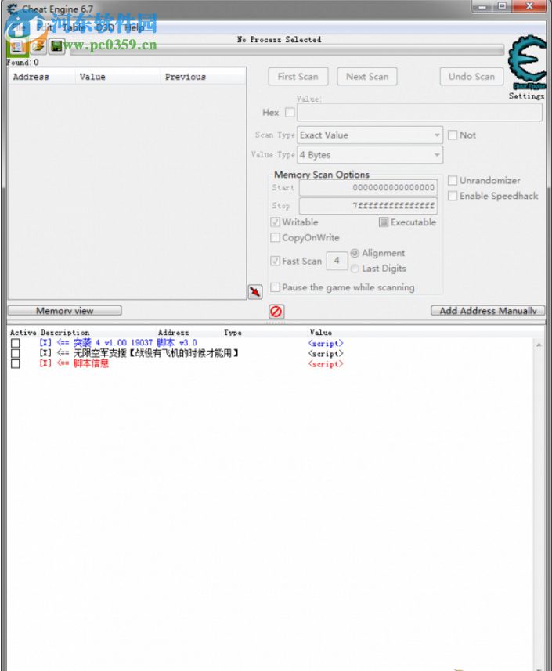This screenshot has width=552, height=671.
Task: Toggle the Writable checkbox
Action: point(275,222)
